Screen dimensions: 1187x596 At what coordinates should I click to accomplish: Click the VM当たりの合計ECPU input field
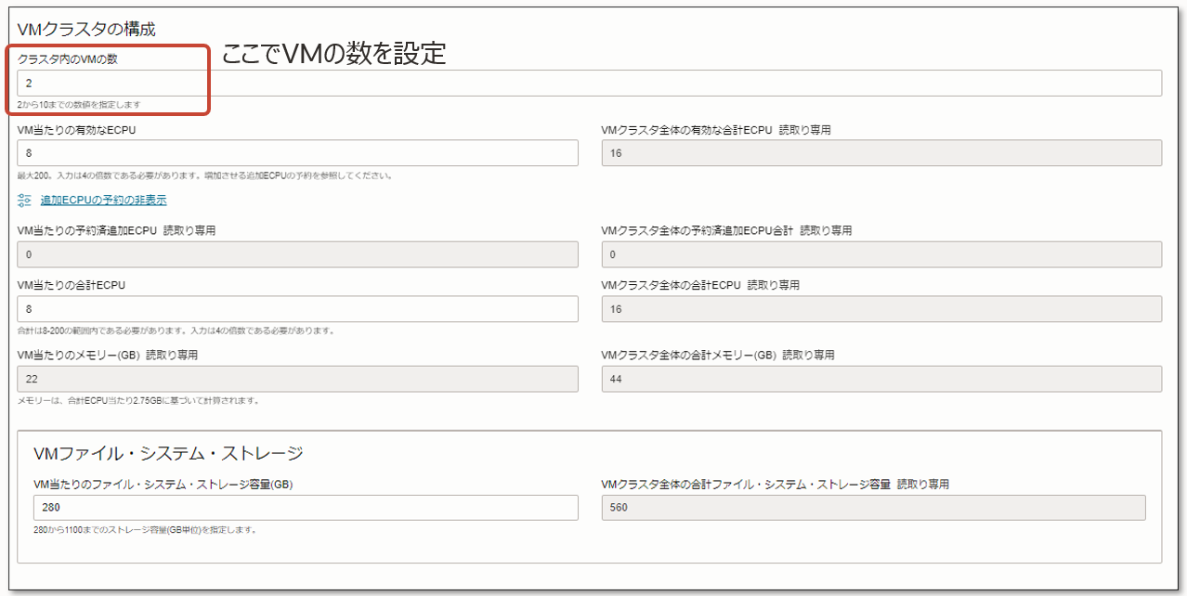(x=297, y=309)
